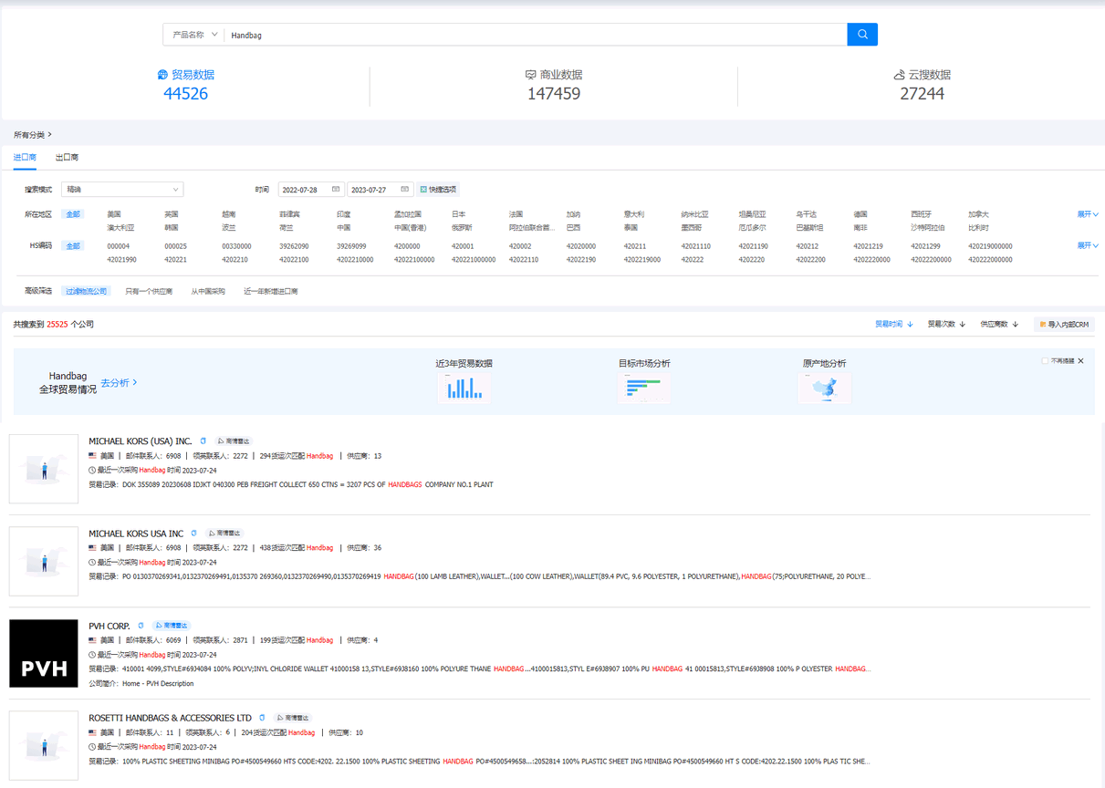Close the Handbag analysis banner
The height and width of the screenshot is (788, 1105).
(x=1081, y=361)
